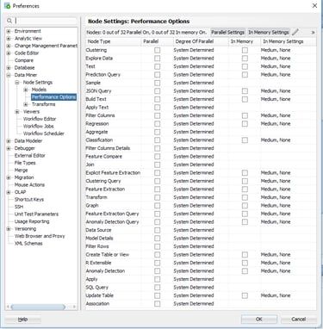
Task: Collapse the Data Miner tree node
Action: click(x=9, y=75)
